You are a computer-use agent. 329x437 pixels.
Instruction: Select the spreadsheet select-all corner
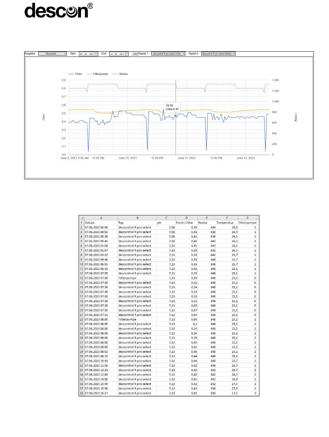[x=82, y=218]
